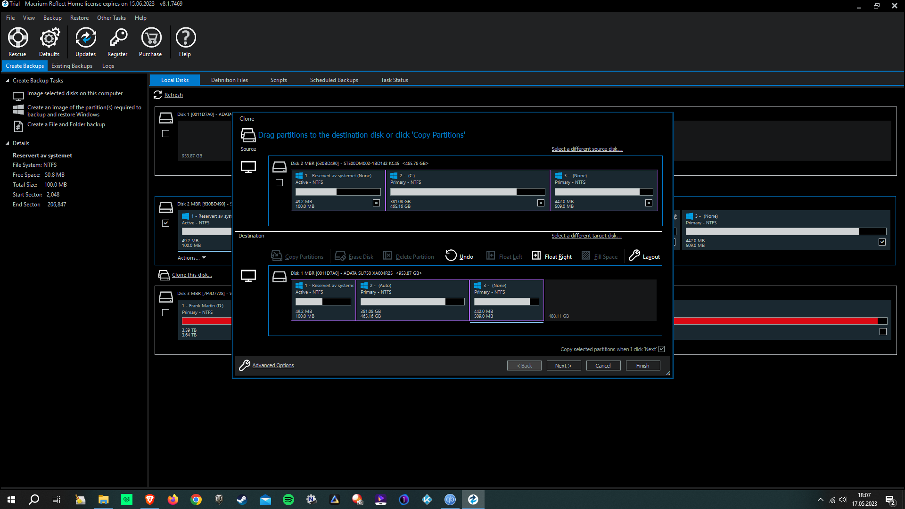
Task: Click the Cancel button
Action: pos(603,366)
